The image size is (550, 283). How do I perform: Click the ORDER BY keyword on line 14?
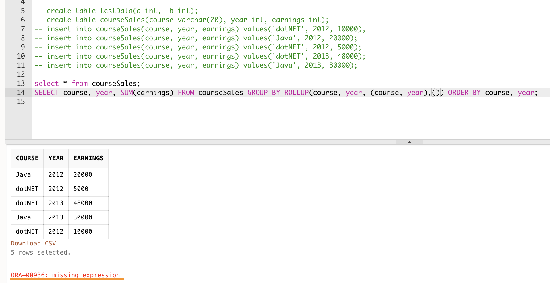tap(464, 93)
